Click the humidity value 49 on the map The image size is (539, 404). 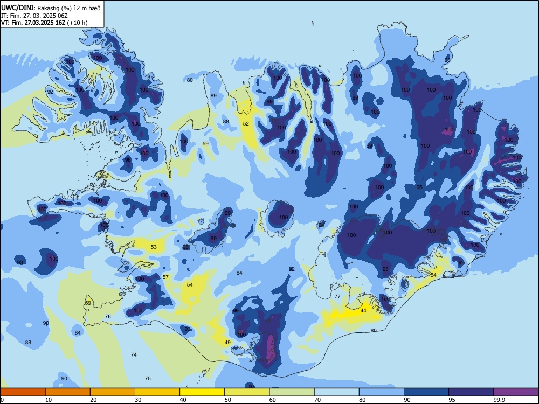click(227, 343)
